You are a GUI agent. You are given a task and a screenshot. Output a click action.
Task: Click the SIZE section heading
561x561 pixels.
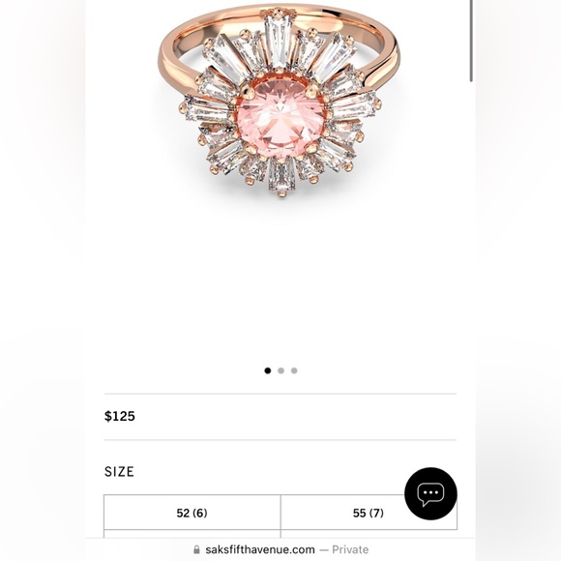(119, 472)
